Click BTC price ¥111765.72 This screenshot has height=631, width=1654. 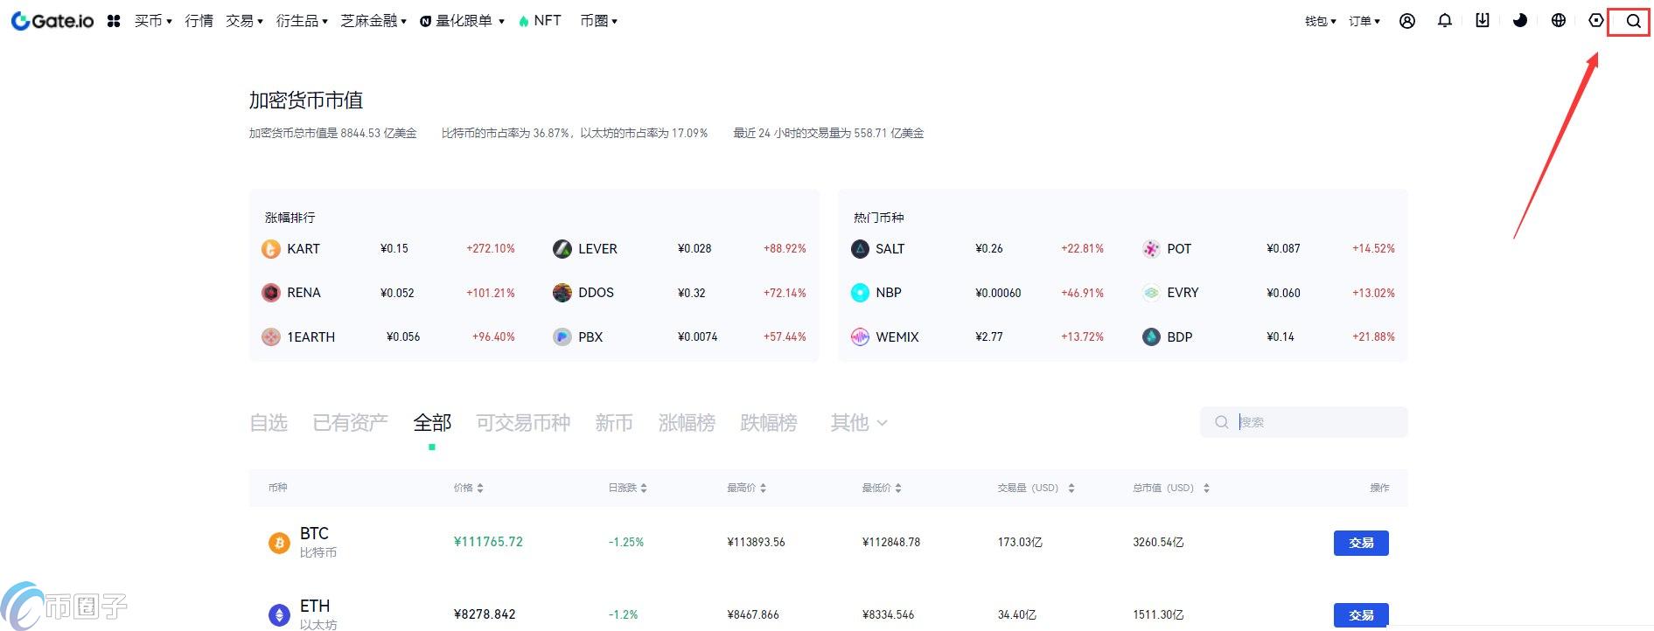(488, 542)
